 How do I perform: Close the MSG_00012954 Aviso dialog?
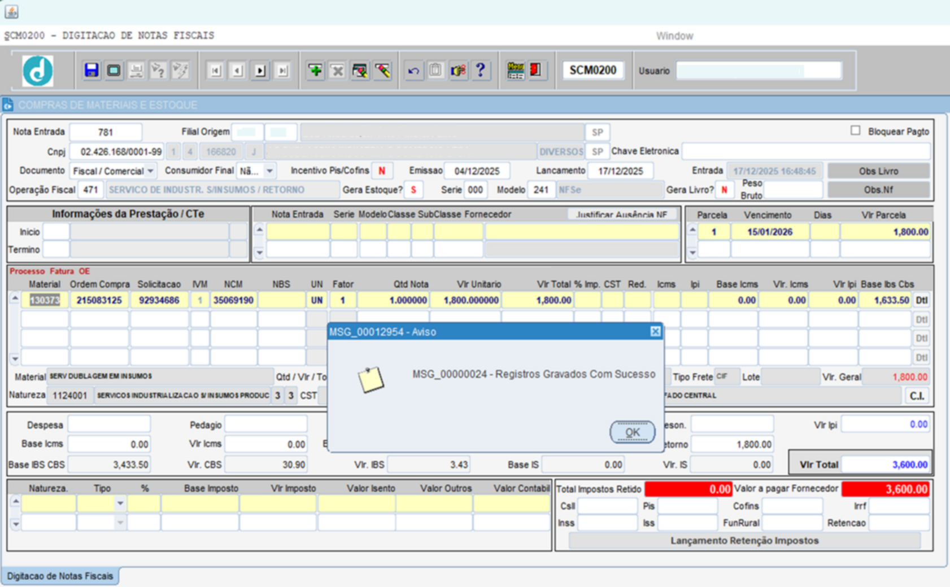coord(655,332)
